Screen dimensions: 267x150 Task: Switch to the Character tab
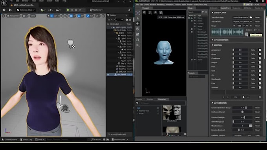[236, 8]
